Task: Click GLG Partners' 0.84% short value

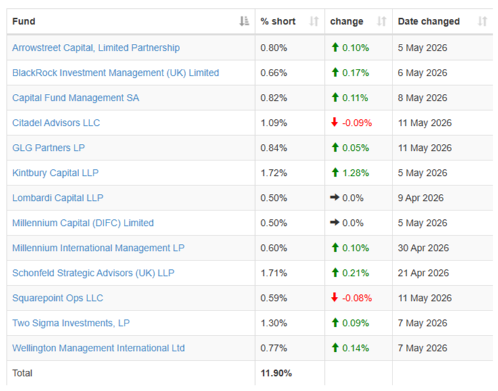Action: (274, 148)
